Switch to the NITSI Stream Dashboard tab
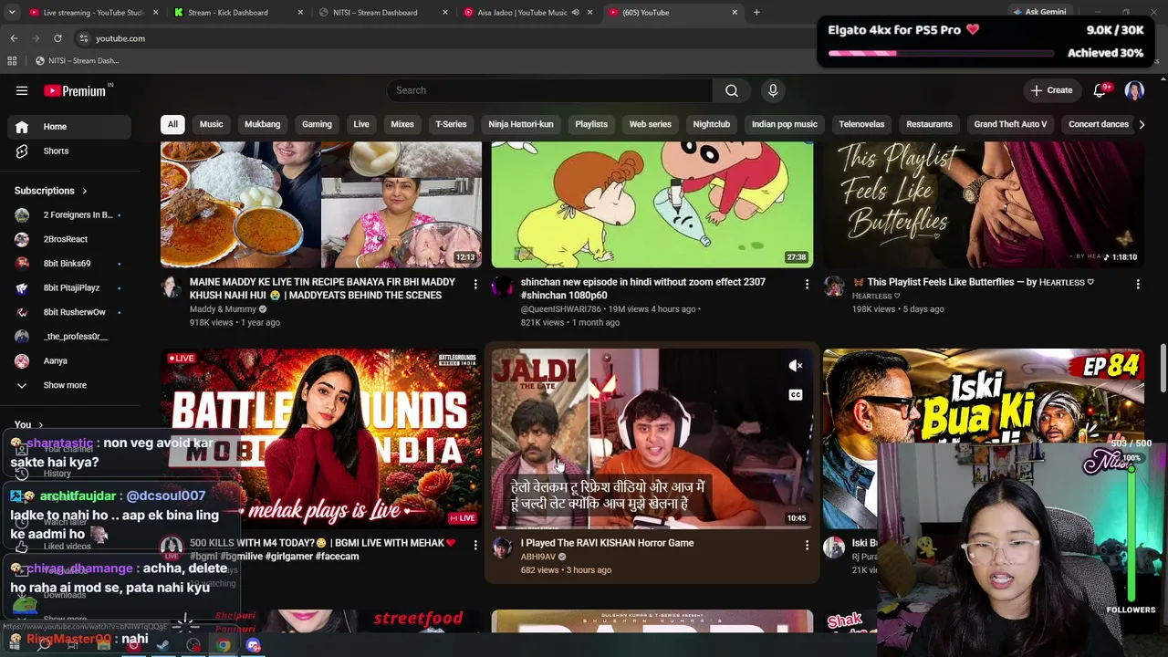Image resolution: width=1168 pixels, height=657 pixels. tap(384, 13)
